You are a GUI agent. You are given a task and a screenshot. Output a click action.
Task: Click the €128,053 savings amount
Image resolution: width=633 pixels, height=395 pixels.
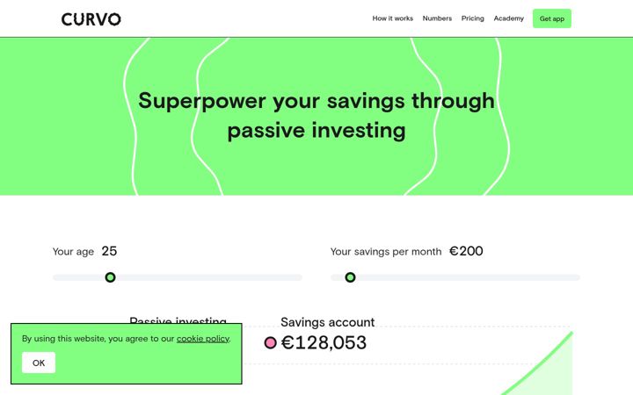coord(324,343)
